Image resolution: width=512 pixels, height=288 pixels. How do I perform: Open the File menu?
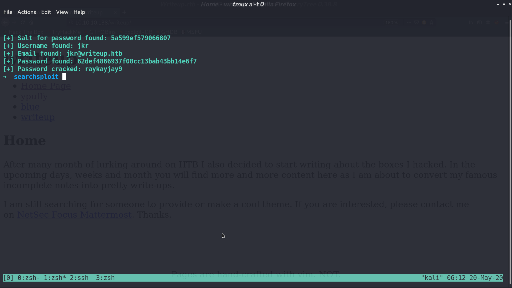[8, 12]
